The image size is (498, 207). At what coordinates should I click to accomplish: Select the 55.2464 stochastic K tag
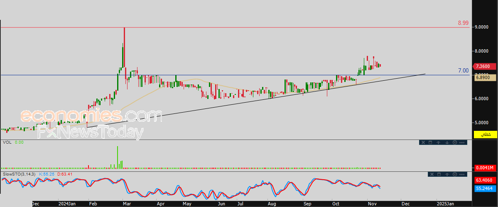point(485,188)
